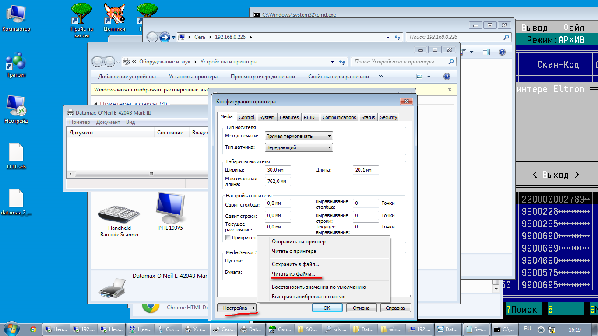Select Отправить на принтер from menu
598x336 pixels.
coord(299,241)
